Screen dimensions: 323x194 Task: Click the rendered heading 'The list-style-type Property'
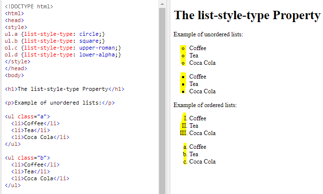click(x=247, y=15)
